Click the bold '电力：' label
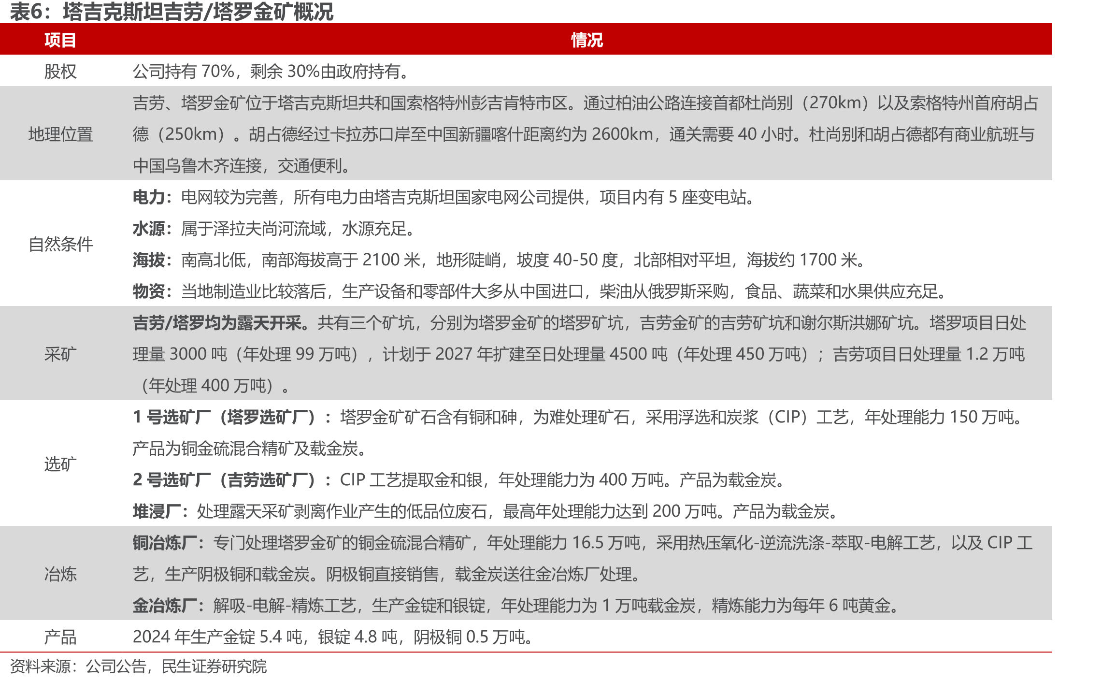Viewport: 1116px width, 681px height. coord(153,197)
